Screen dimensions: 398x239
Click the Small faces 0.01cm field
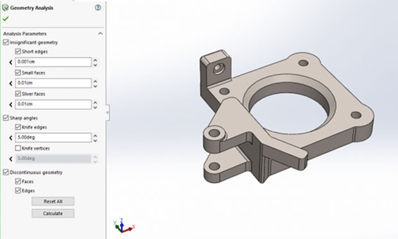tap(53, 83)
